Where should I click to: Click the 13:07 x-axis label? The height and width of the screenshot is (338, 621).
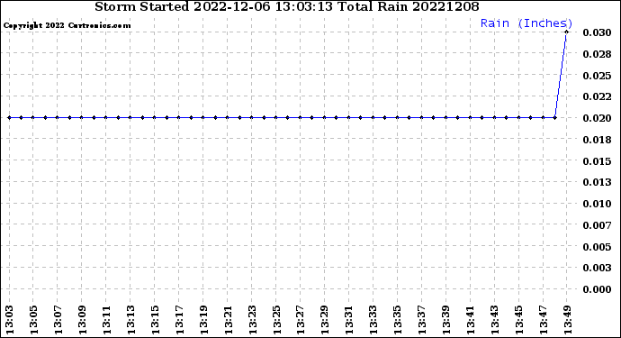tap(58, 320)
